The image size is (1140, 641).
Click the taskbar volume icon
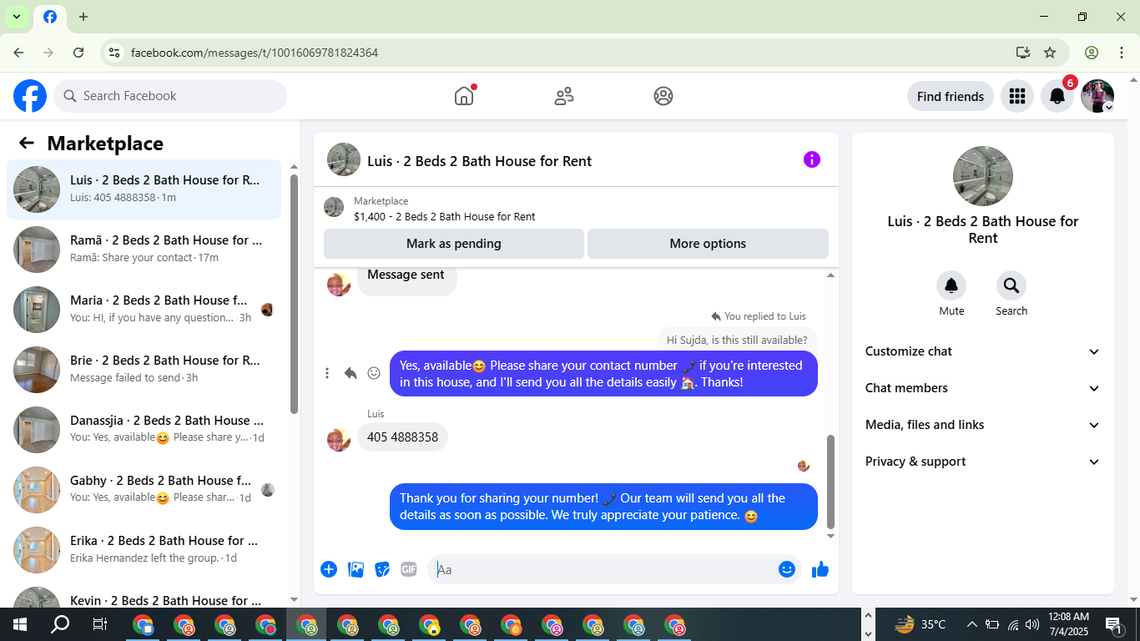tap(1032, 624)
